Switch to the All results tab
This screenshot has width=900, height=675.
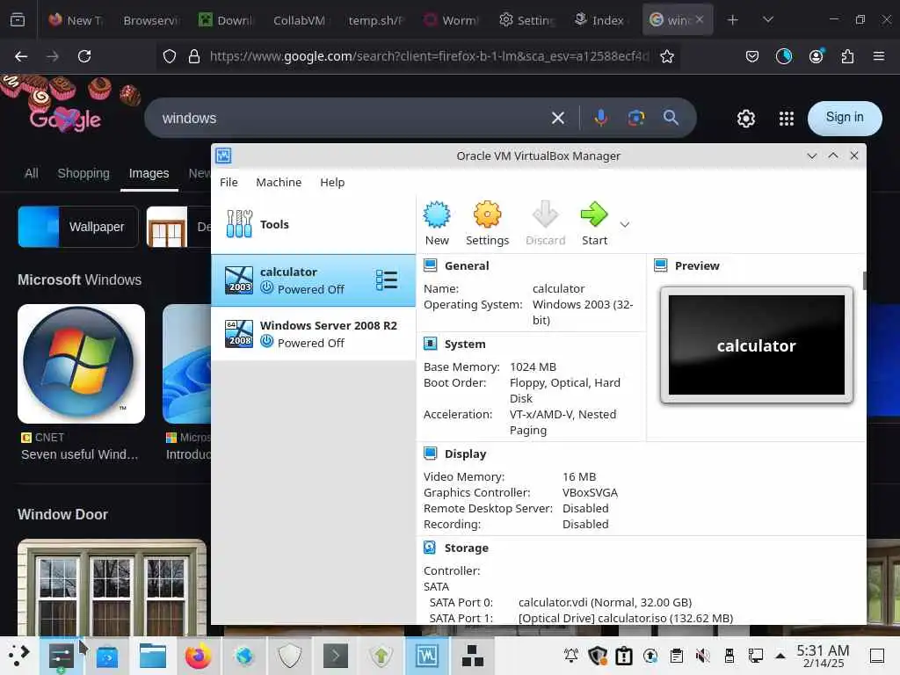(32, 173)
